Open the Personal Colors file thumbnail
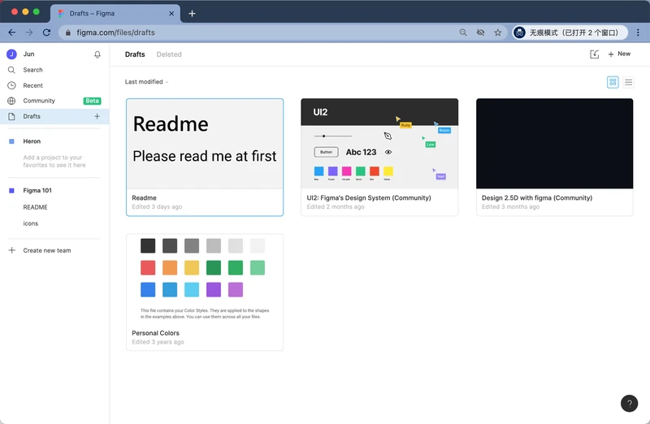This screenshot has height=424, width=650. [x=205, y=279]
